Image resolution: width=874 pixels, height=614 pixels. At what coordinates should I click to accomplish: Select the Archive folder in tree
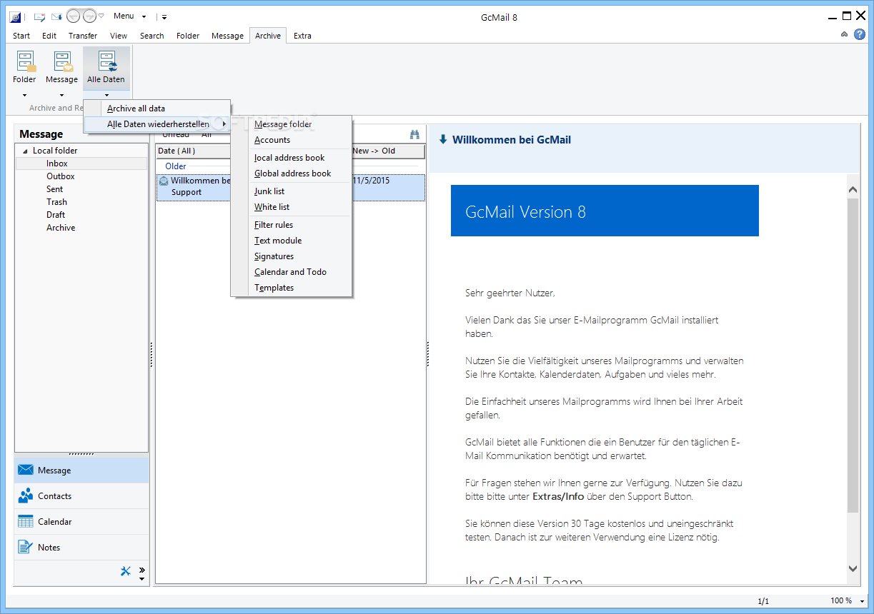[61, 228]
